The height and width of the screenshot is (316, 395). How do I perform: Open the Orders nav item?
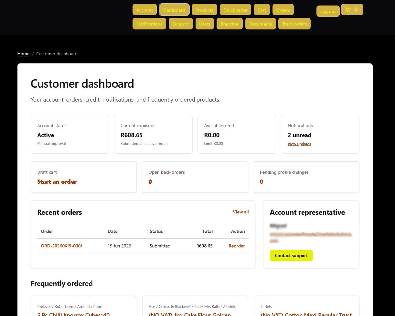[x=283, y=10]
